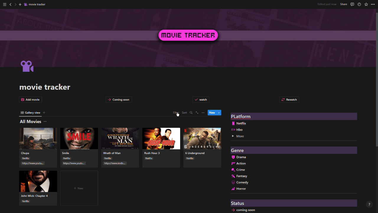
Task: Click the purple movie camera page icon
Action: 27,66
